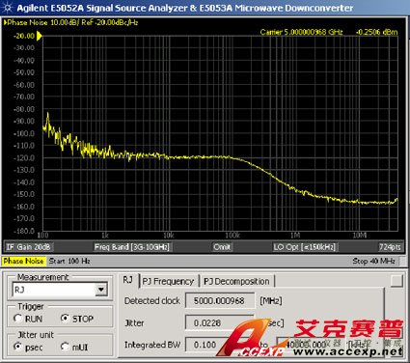Click the Measurement combo box showing RJ

tap(60, 290)
